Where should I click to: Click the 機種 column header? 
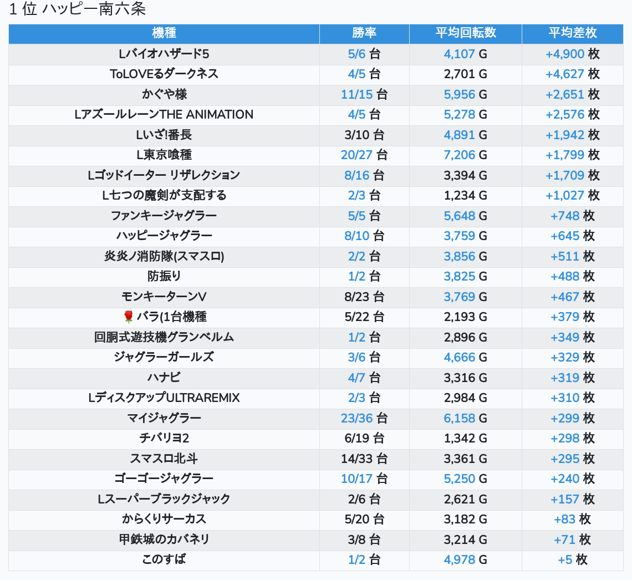tap(164, 33)
